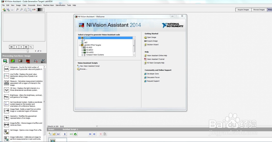Open the Discussion Forum link
This screenshot has width=272, height=142.
(x=153, y=77)
